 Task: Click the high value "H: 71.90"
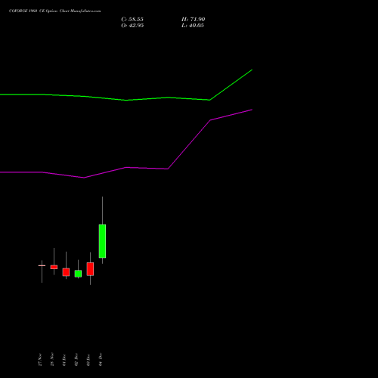tap(194, 19)
